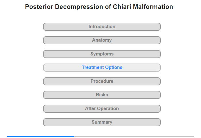Screen dimensions: 201x138
Task: Click the Posterior Decompression of Chiari Malformation title
Action: 99,7
